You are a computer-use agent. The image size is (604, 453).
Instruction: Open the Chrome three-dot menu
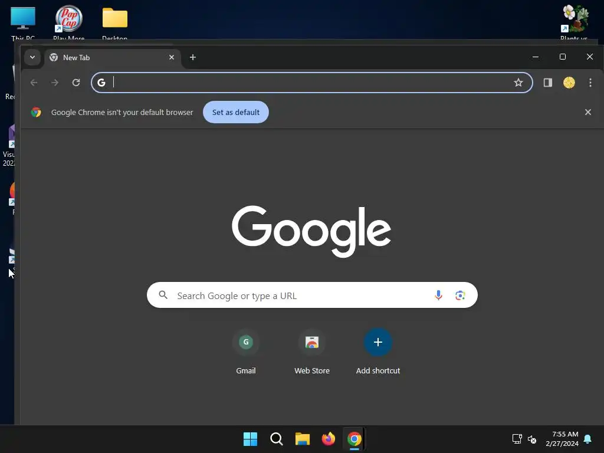590,83
